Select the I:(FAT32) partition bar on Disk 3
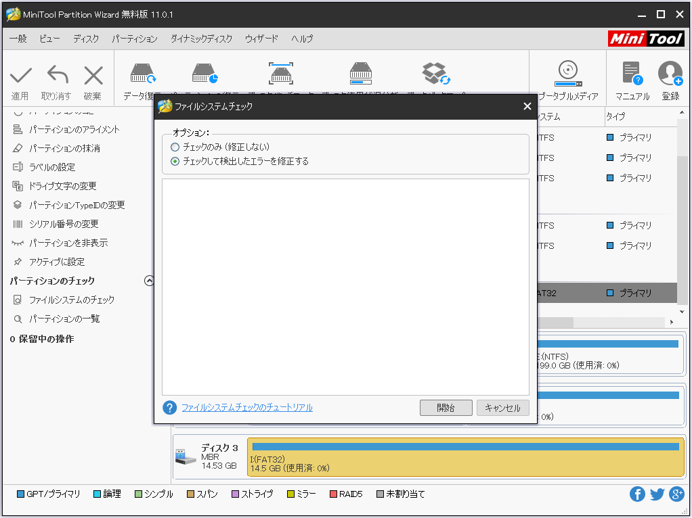This screenshot has height=518, width=692. [465, 456]
